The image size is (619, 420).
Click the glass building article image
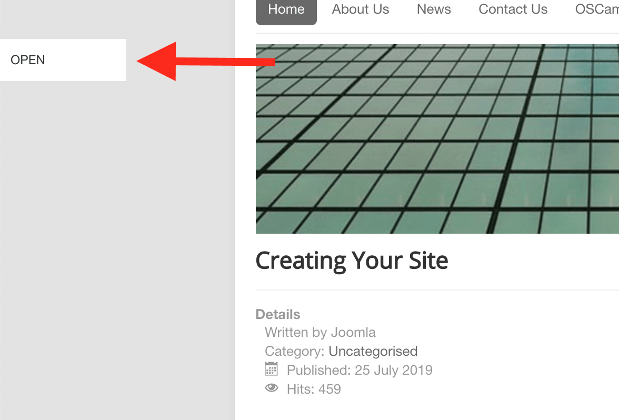[x=437, y=139]
